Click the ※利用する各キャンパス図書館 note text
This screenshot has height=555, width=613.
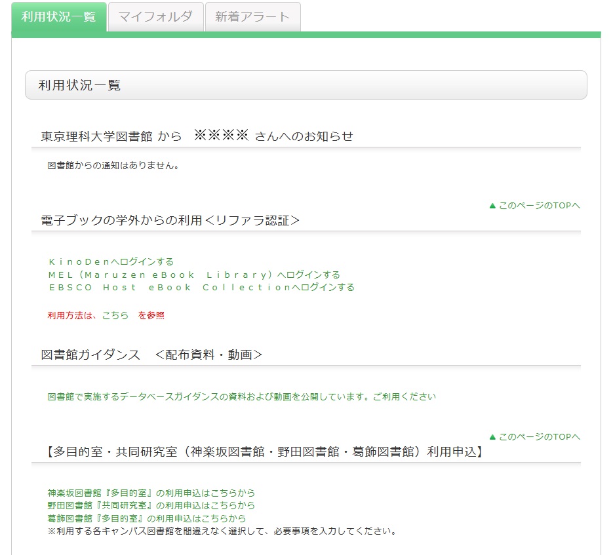click(x=222, y=531)
